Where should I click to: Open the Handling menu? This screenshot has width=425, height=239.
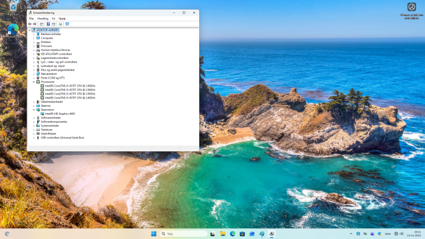[42, 18]
